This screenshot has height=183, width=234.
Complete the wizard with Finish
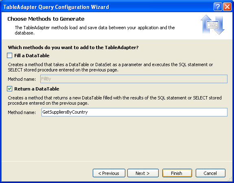pyautogui.click(x=177, y=173)
